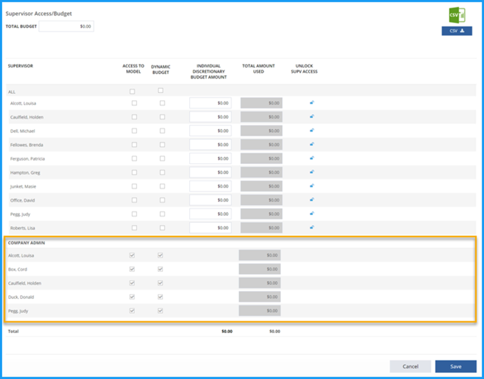Screen dimensions: 484x379
Task: Tick Dynamic Budget for Ferguson, Patricia
Action: (x=162, y=159)
